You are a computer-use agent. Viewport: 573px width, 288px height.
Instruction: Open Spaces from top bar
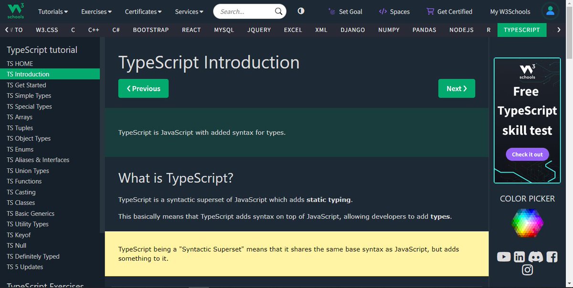pos(394,11)
